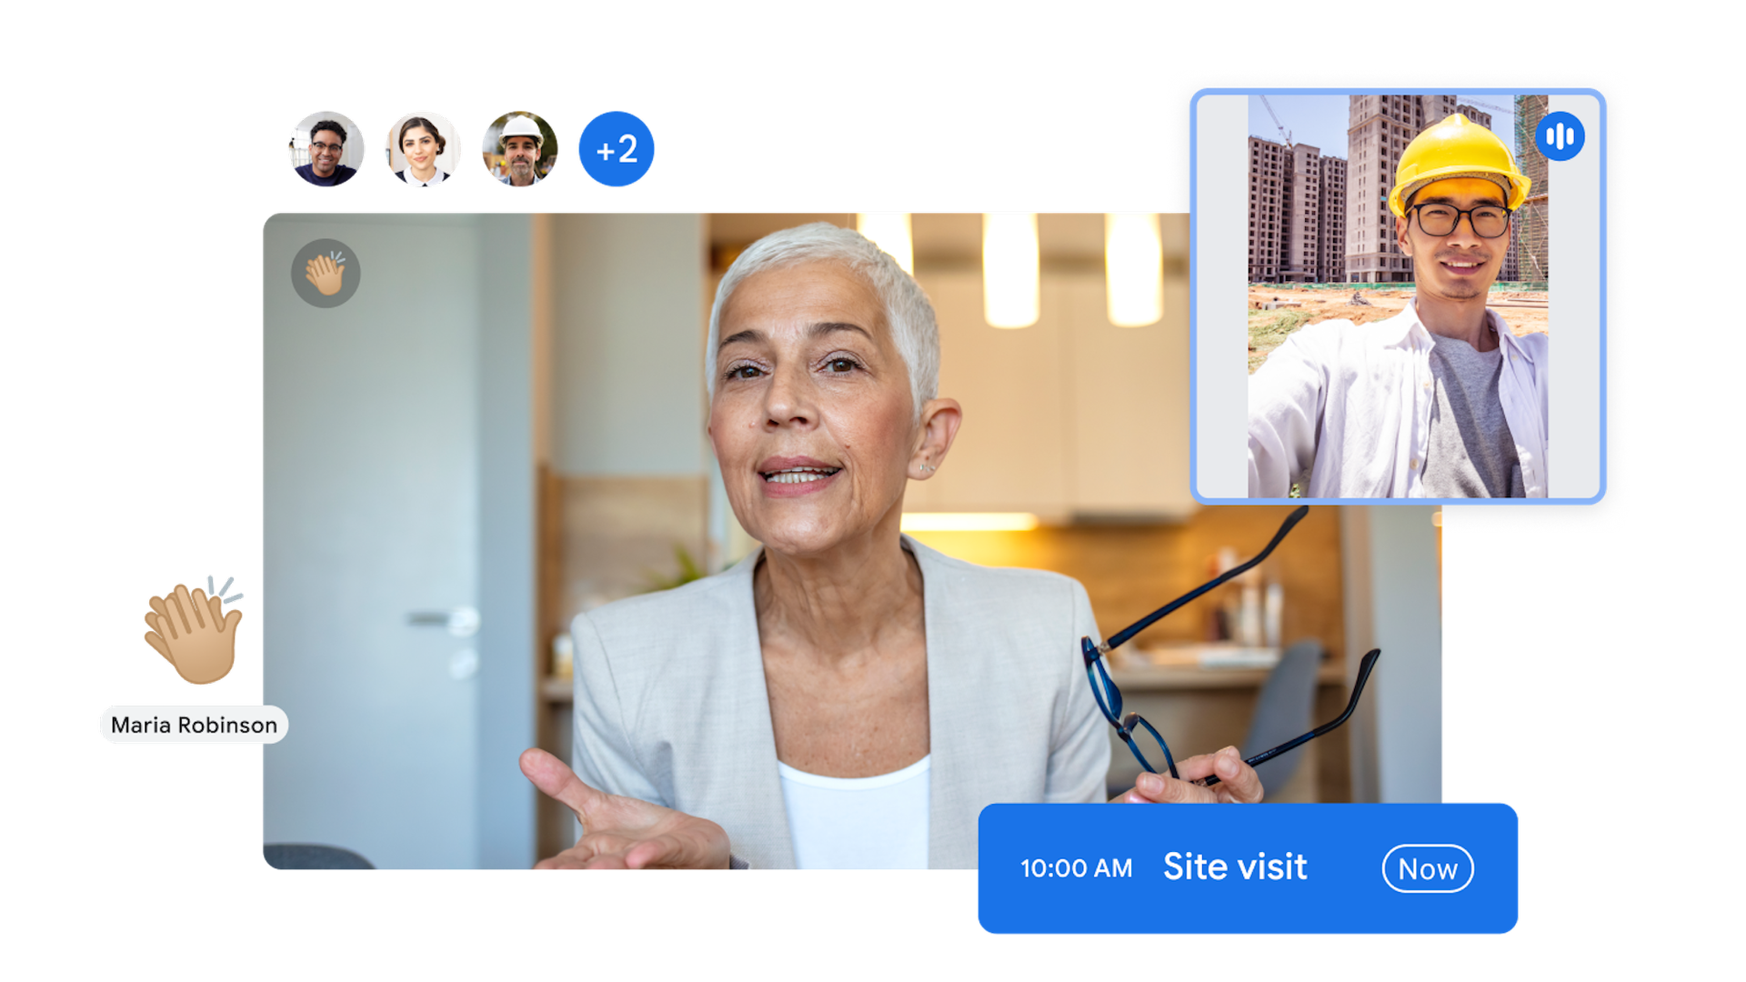Screen dimensions: 1746x982
Task: Click the large clapping hands emoji
Action: [x=193, y=631]
